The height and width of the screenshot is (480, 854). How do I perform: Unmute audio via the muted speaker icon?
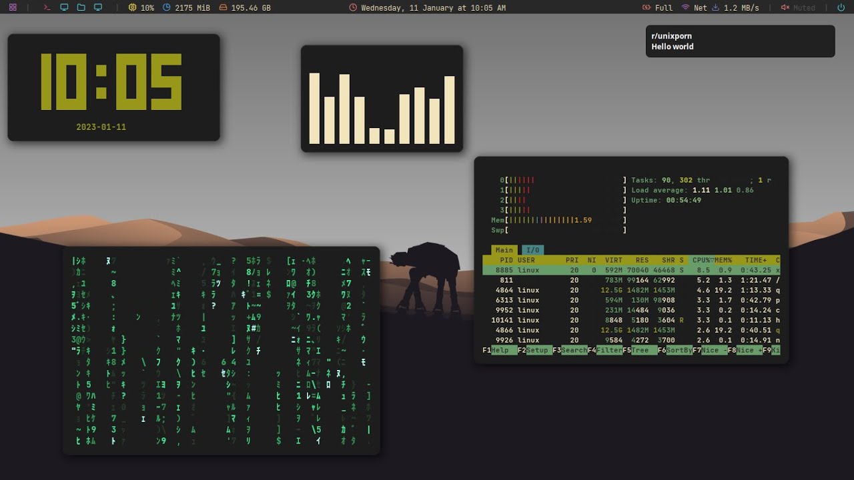tap(785, 8)
